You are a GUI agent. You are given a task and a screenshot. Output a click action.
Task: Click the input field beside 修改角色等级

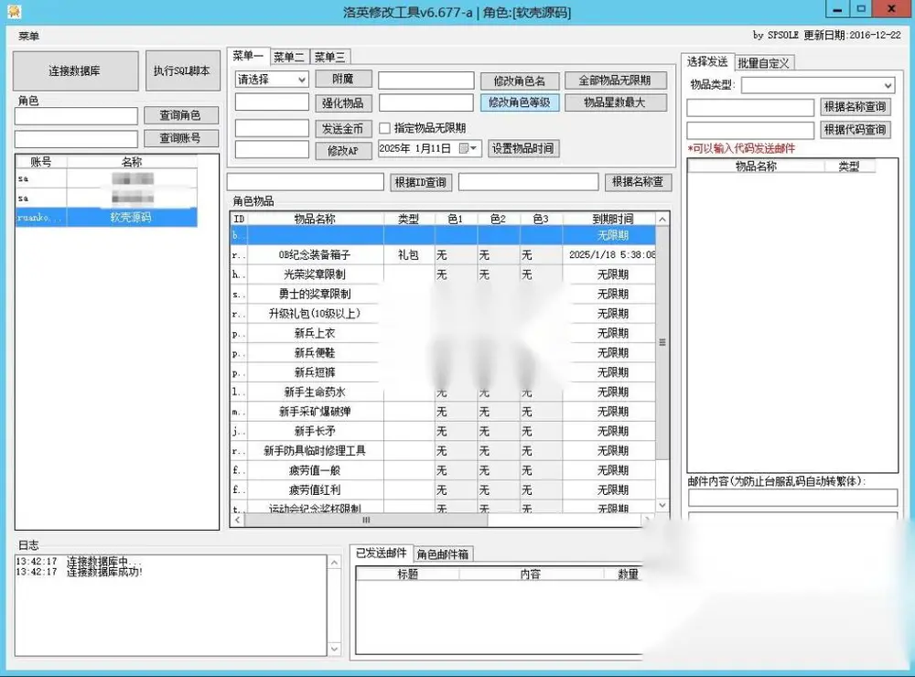(x=426, y=102)
